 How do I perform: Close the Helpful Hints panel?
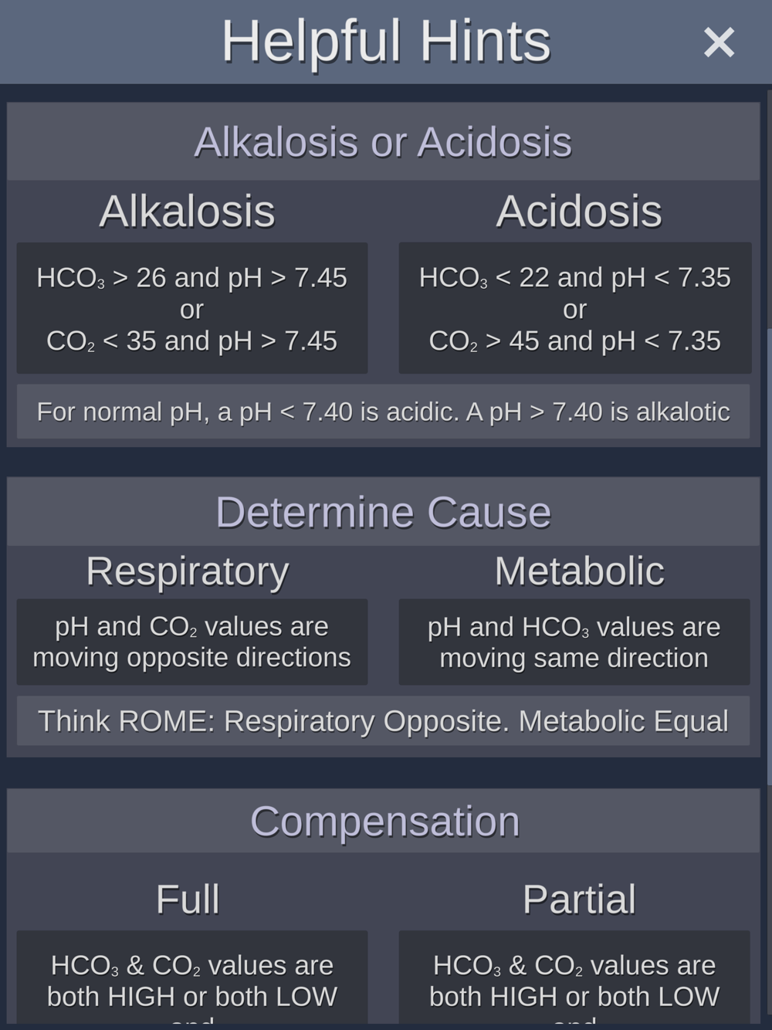pyautogui.click(x=719, y=42)
